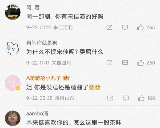Screen dimensions: 160x128
Task: Visit the 再闹你就是狗 username link
Action: 42,43
